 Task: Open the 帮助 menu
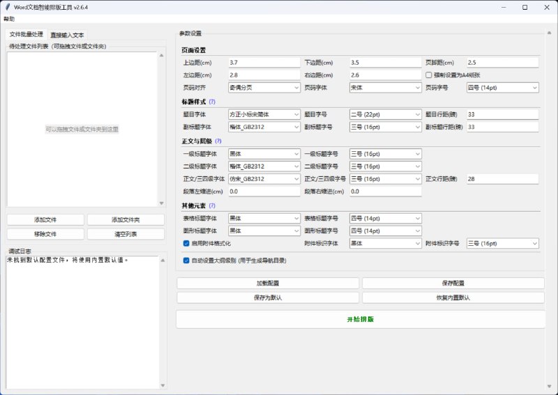tap(9, 19)
